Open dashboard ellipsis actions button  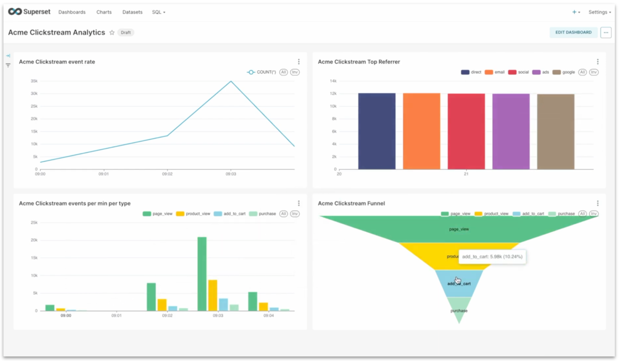pos(606,33)
